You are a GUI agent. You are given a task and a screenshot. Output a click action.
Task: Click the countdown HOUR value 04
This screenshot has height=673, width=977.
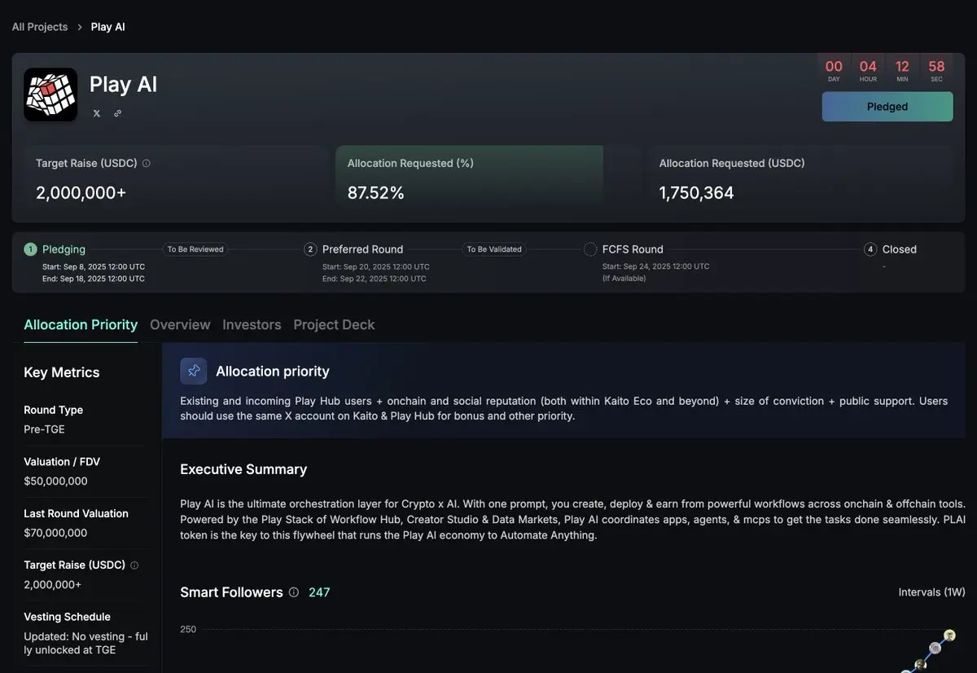coord(868,67)
